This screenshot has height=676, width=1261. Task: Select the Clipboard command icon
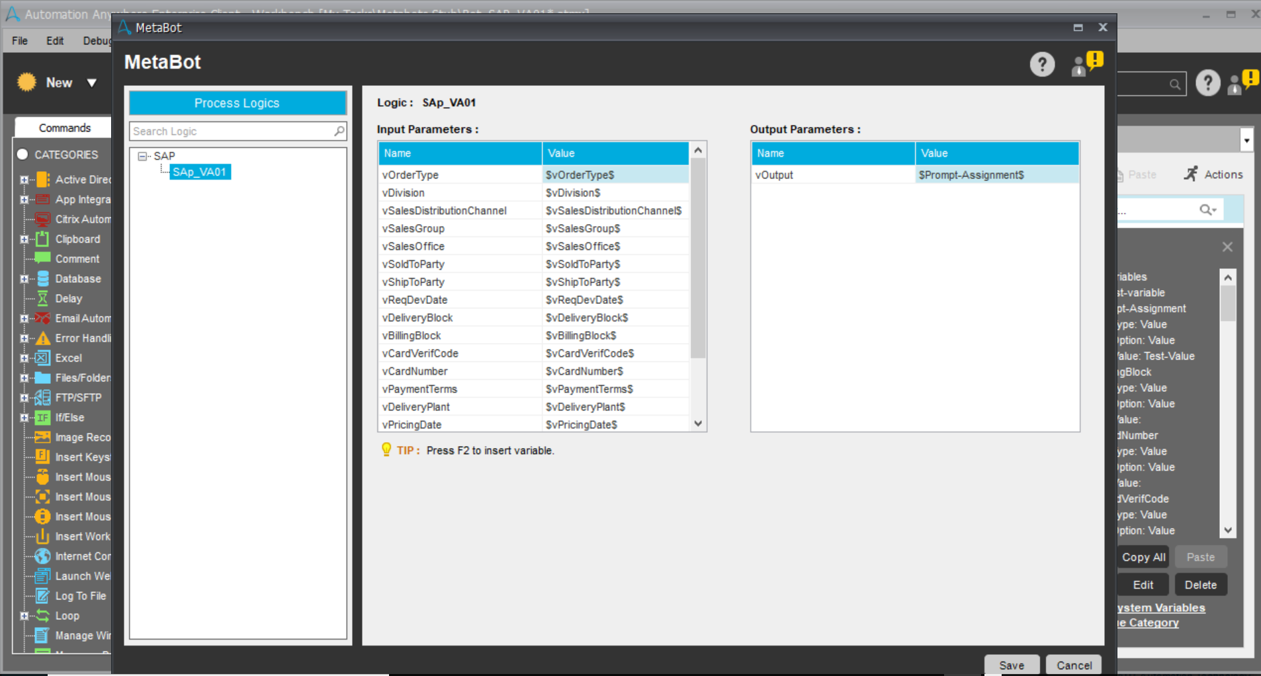[43, 239]
